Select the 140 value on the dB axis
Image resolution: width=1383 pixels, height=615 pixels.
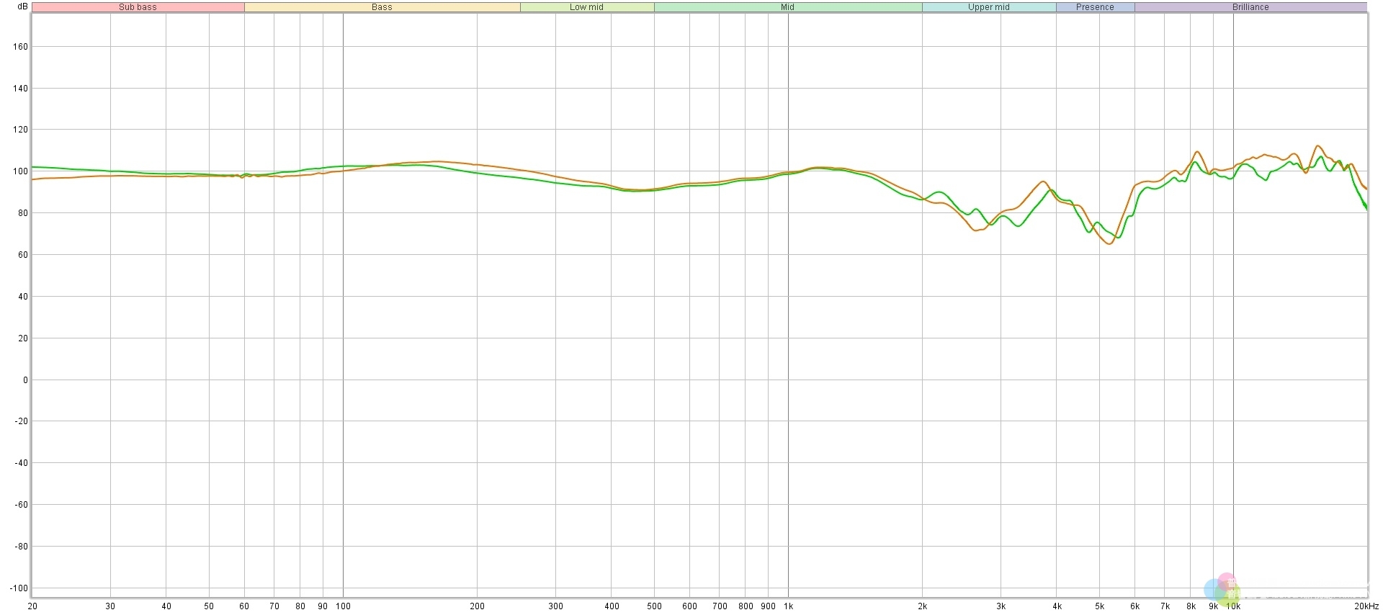pos(20,89)
